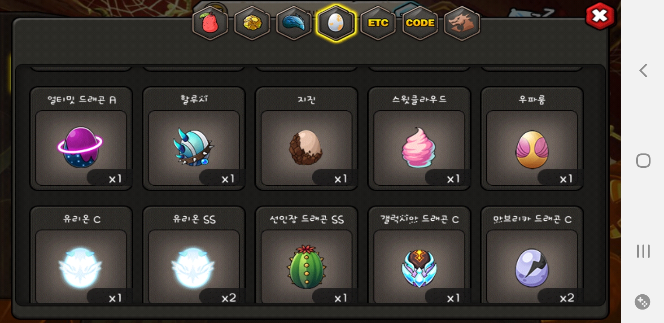
Task: Pick the spiked blue helmet egg
Action: point(194,139)
